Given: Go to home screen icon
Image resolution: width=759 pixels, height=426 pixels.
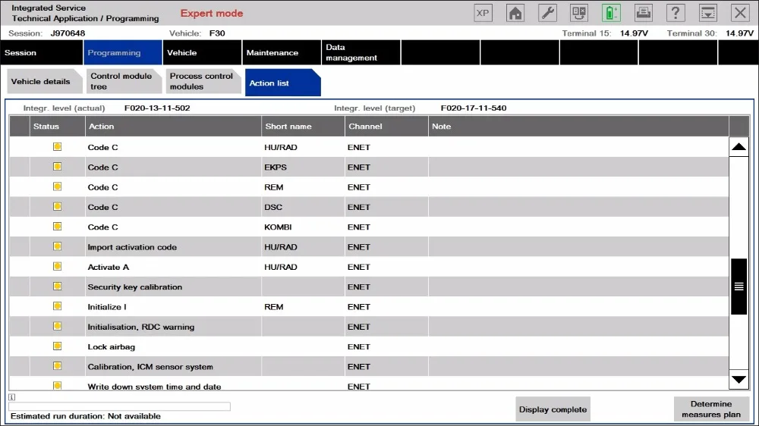Looking at the screenshot, I should (515, 13).
